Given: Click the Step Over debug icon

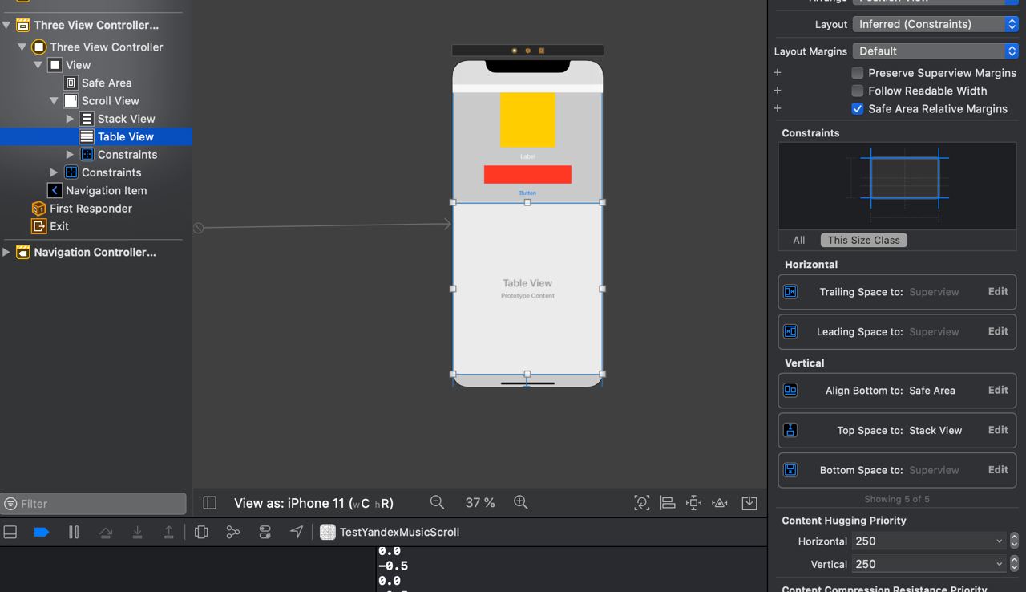Looking at the screenshot, I should click(106, 532).
